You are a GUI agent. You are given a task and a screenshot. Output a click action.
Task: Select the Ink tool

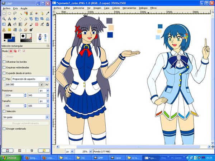click(48, 24)
